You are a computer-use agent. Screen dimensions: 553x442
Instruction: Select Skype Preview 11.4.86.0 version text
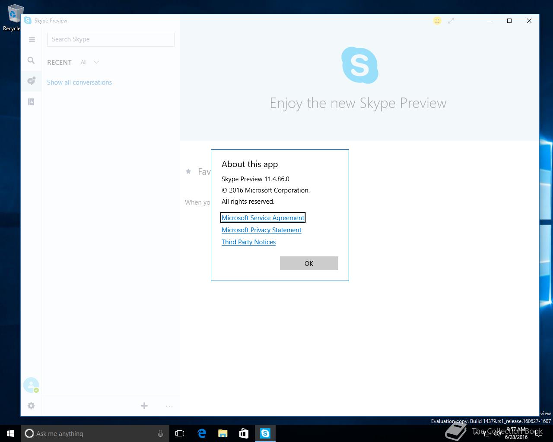[x=255, y=179]
